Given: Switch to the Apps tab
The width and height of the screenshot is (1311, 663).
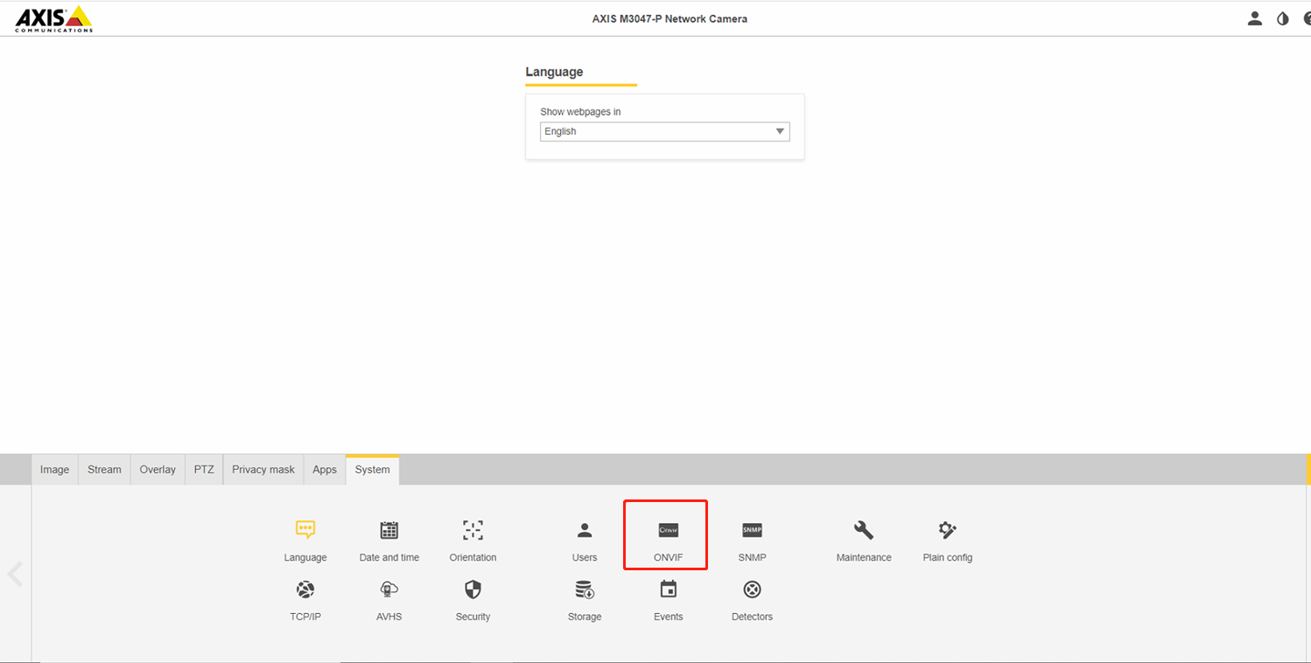Looking at the screenshot, I should (325, 470).
